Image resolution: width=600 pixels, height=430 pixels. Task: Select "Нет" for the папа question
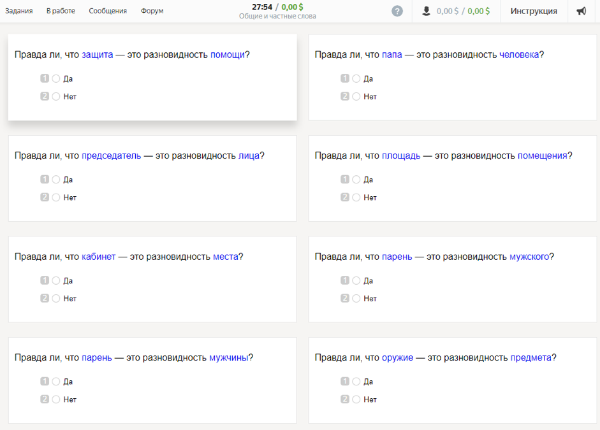[356, 97]
